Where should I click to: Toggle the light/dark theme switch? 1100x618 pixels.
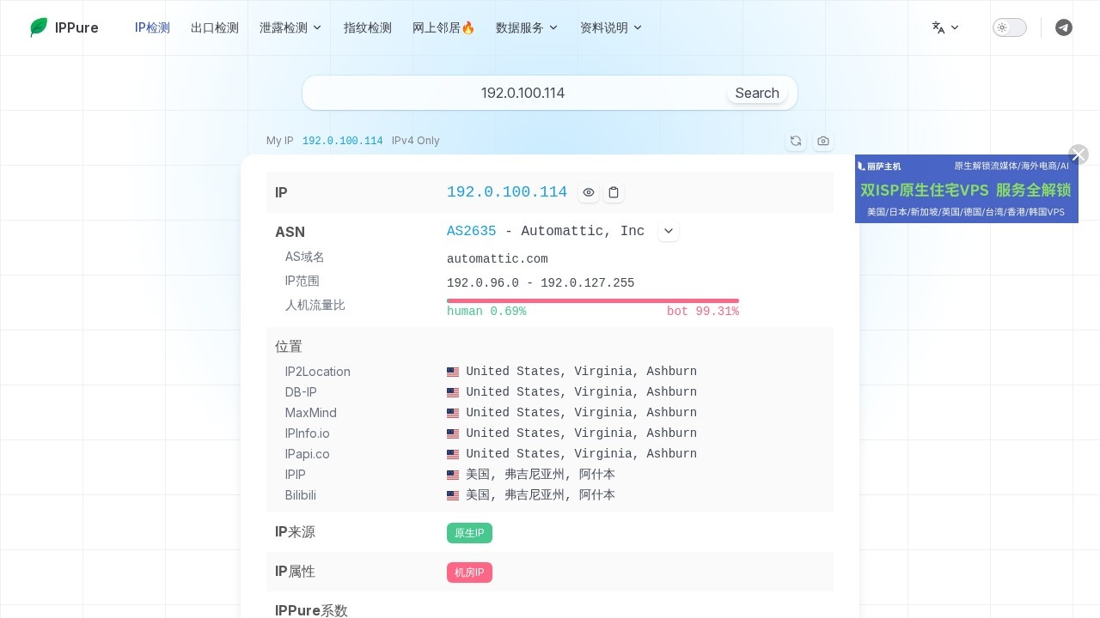click(x=1009, y=27)
